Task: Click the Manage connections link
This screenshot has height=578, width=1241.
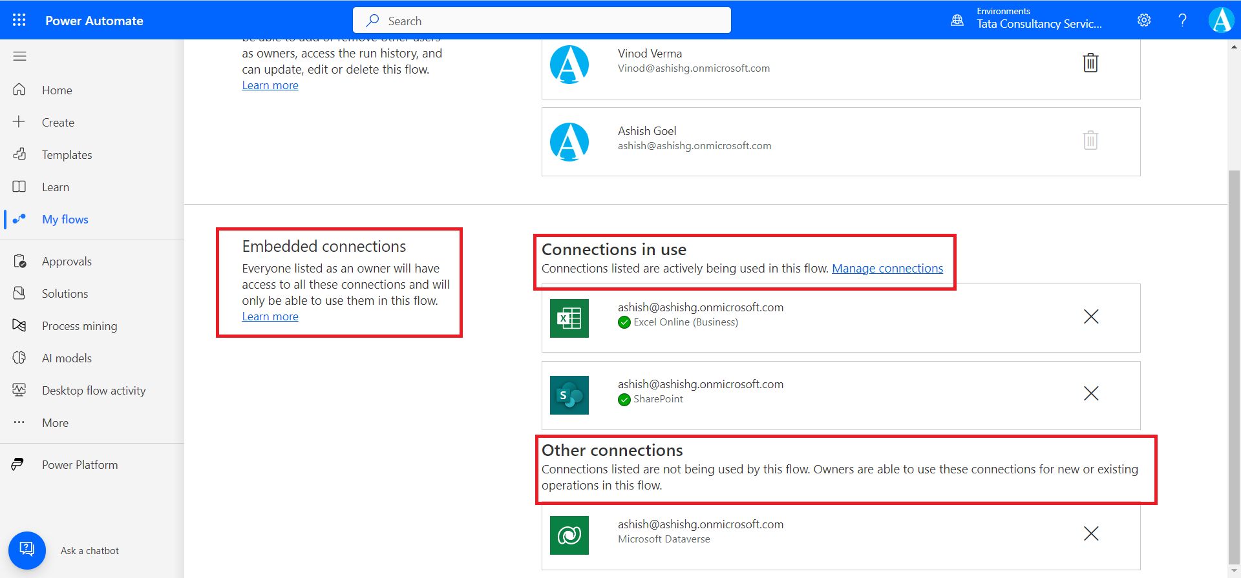Action: tap(887, 269)
